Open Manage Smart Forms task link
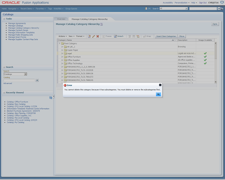Viewport: 225px width, 180px height. [17, 37]
